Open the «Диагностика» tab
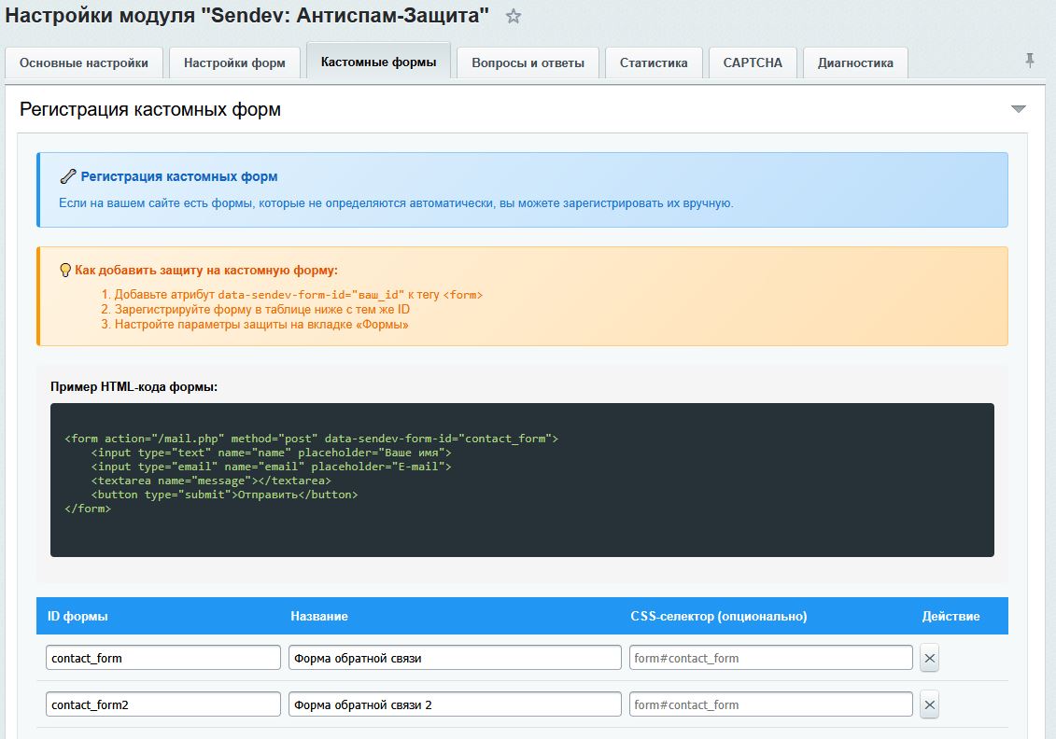This screenshot has height=739, width=1056. [x=854, y=63]
